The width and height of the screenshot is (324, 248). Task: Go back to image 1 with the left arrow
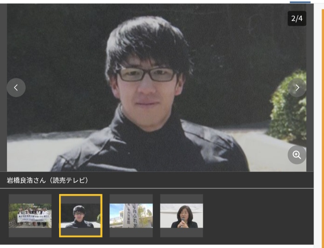point(16,88)
